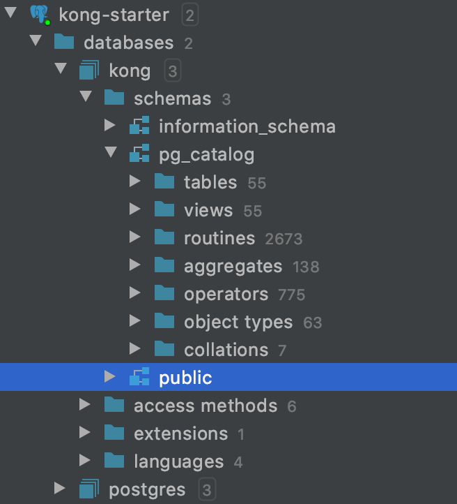
Task: Expand the postgres database arrow
Action: (x=60, y=488)
